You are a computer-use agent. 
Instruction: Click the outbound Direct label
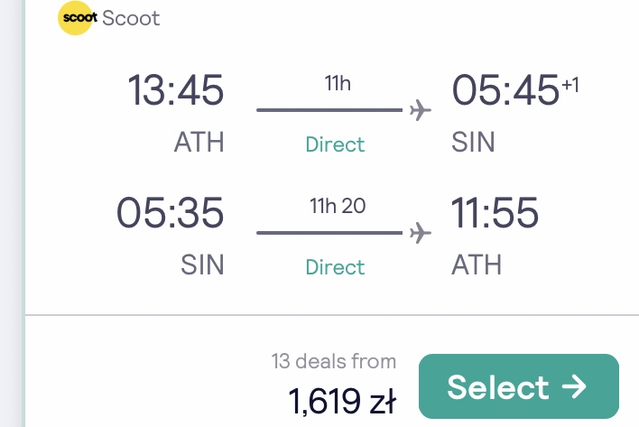[x=335, y=144]
